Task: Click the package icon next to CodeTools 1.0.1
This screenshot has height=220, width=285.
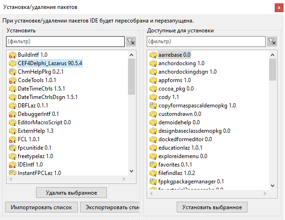Action: tap(13, 80)
